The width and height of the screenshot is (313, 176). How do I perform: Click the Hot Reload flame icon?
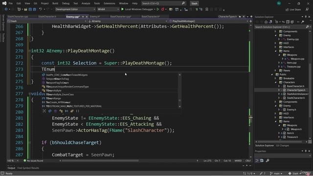click(163, 9)
